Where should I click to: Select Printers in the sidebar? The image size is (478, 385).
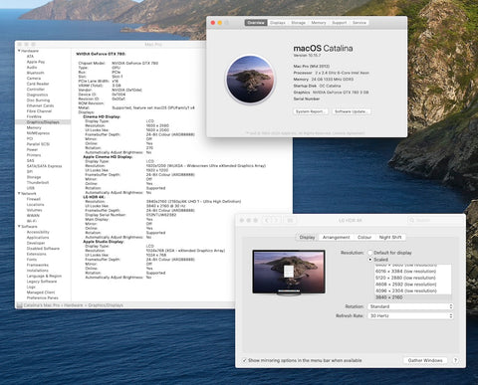34,155
